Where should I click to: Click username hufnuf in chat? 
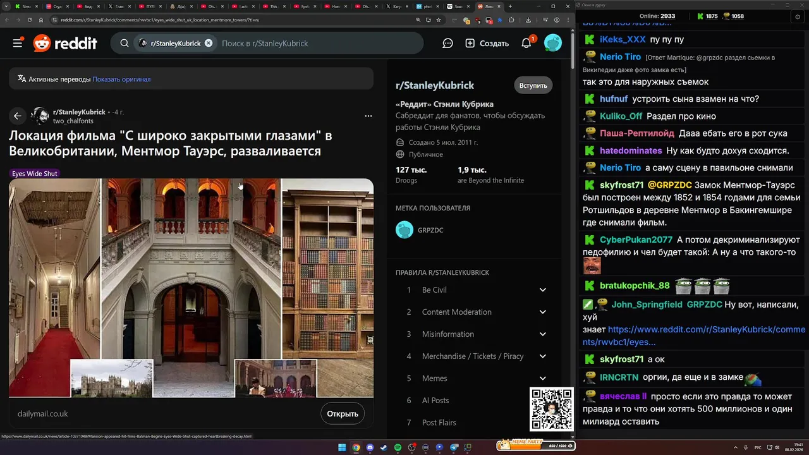click(614, 99)
